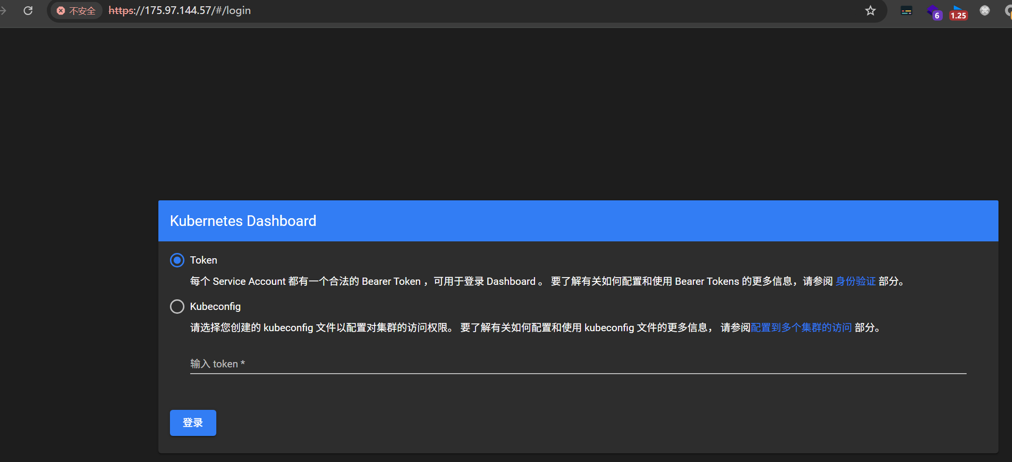Open the blue extension showing 1.25 badge
This screenshot has height=462, width=1012.
point(958,12)
